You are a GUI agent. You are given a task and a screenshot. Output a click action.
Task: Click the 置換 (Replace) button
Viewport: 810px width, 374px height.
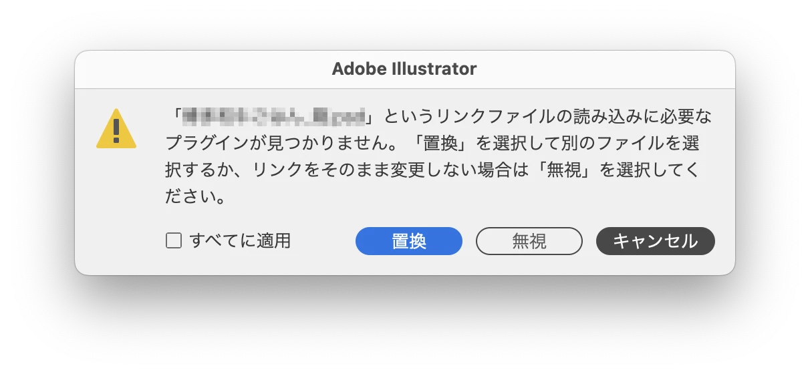(x=408, y=241)
